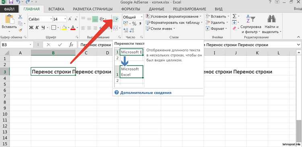Switch to the ВСТАВКА tab
The width and height of the screenshot is (302, 147).
56,9
